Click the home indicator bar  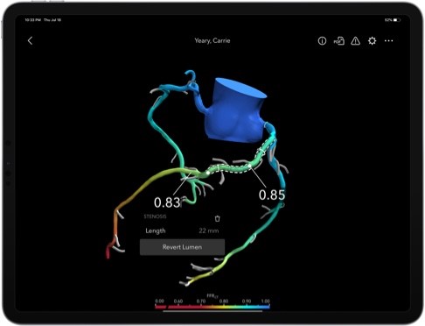click(x=212, y=311)
